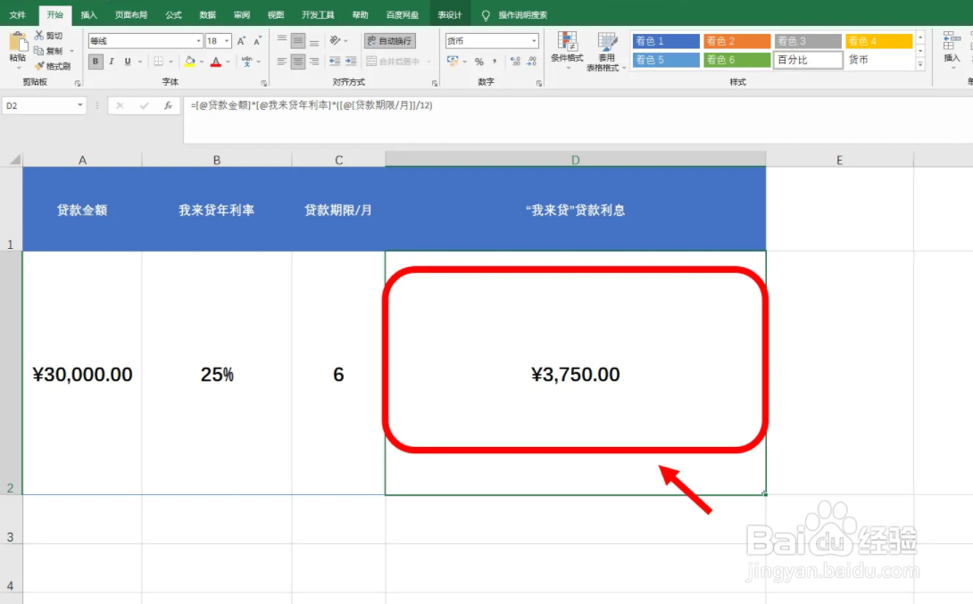
Task: Toggle Bold formatting
Action: [x=95, y=62]
